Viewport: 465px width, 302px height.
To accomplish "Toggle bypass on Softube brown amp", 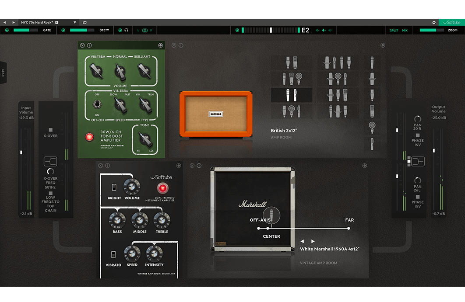I will [179, 166].
